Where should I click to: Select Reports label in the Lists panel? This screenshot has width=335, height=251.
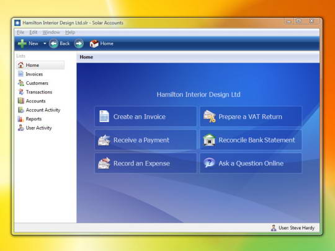[x=33, y=119]
